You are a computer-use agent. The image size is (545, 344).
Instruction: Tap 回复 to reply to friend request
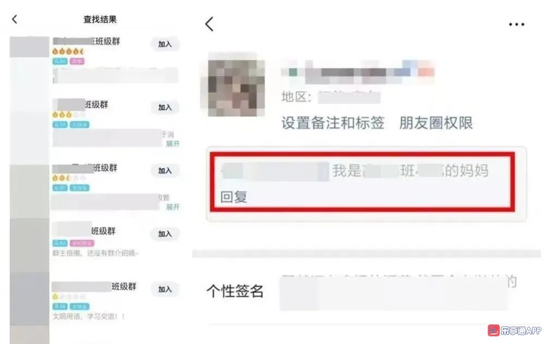(x=234, y=197)
